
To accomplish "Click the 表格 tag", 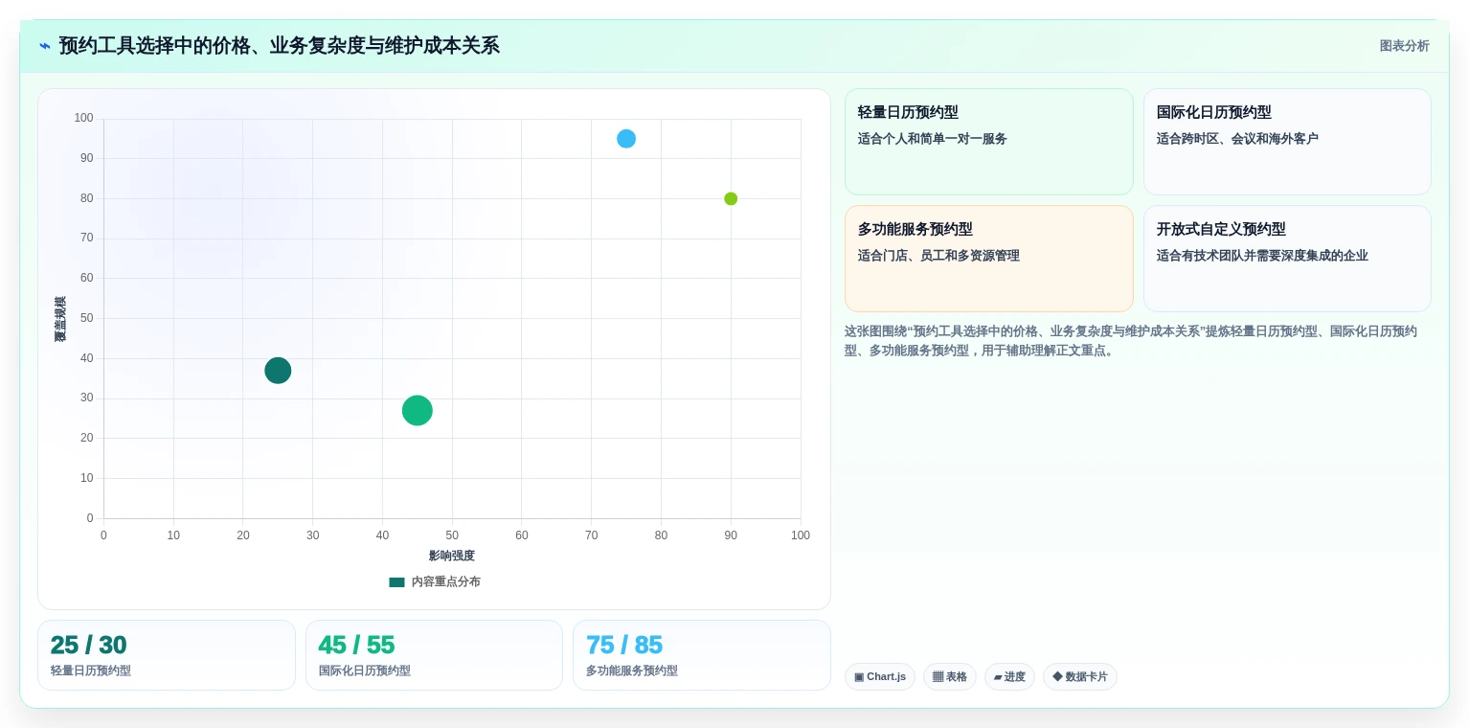I will pyautogui.click(x=950, y=677).
